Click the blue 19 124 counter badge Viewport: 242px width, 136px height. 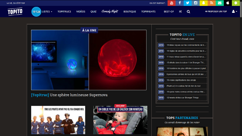[x=36, y=11]
